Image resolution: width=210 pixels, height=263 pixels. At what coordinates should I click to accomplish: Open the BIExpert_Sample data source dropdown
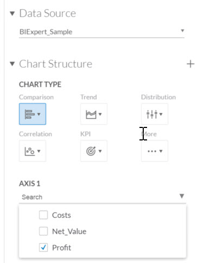coord(101,32)
